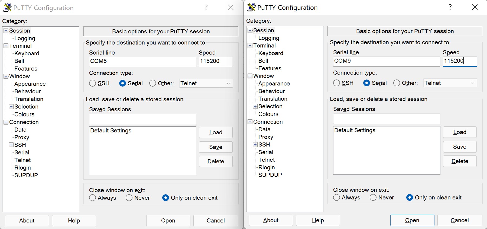The image size is (487, 229).
Task: Select Other radio button in left window
Action: (153, 83)
